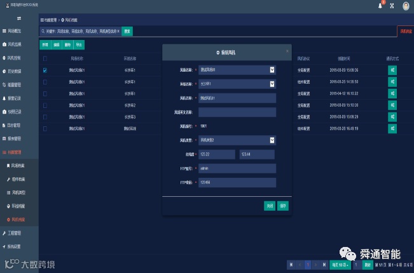Open 工程管理 wrench item in sidebar
This screenshot has width=414, height=273.
coord(12,233)
